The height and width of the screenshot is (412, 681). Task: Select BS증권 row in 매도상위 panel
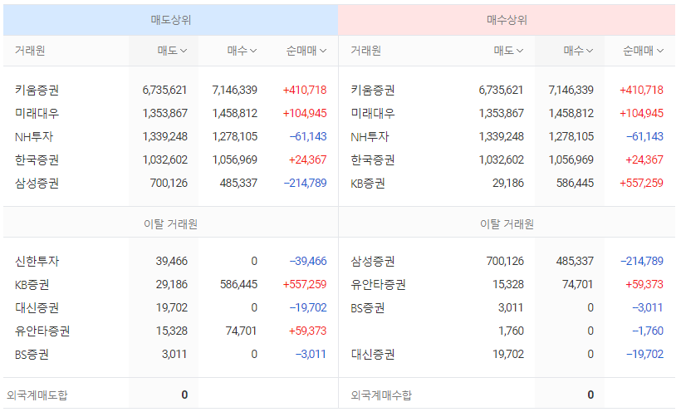coord(171,354)
